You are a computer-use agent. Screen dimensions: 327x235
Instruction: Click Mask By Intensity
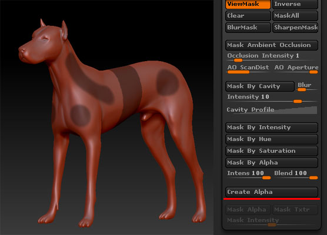pyautogui.click(x=272, y=127)
